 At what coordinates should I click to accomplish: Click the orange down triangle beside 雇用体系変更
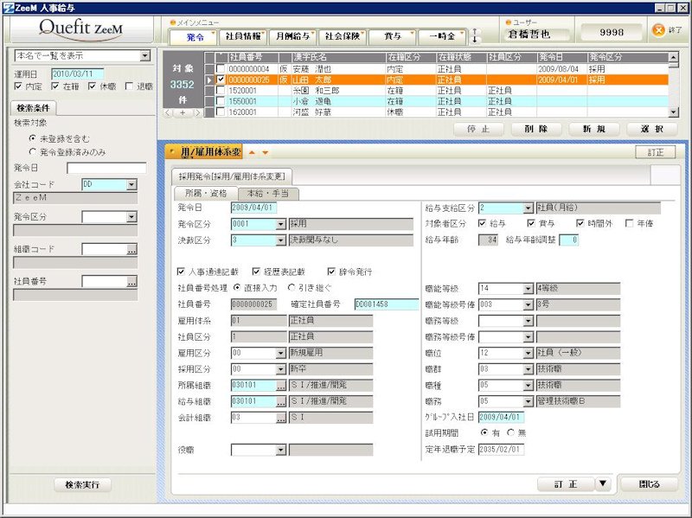266,153
